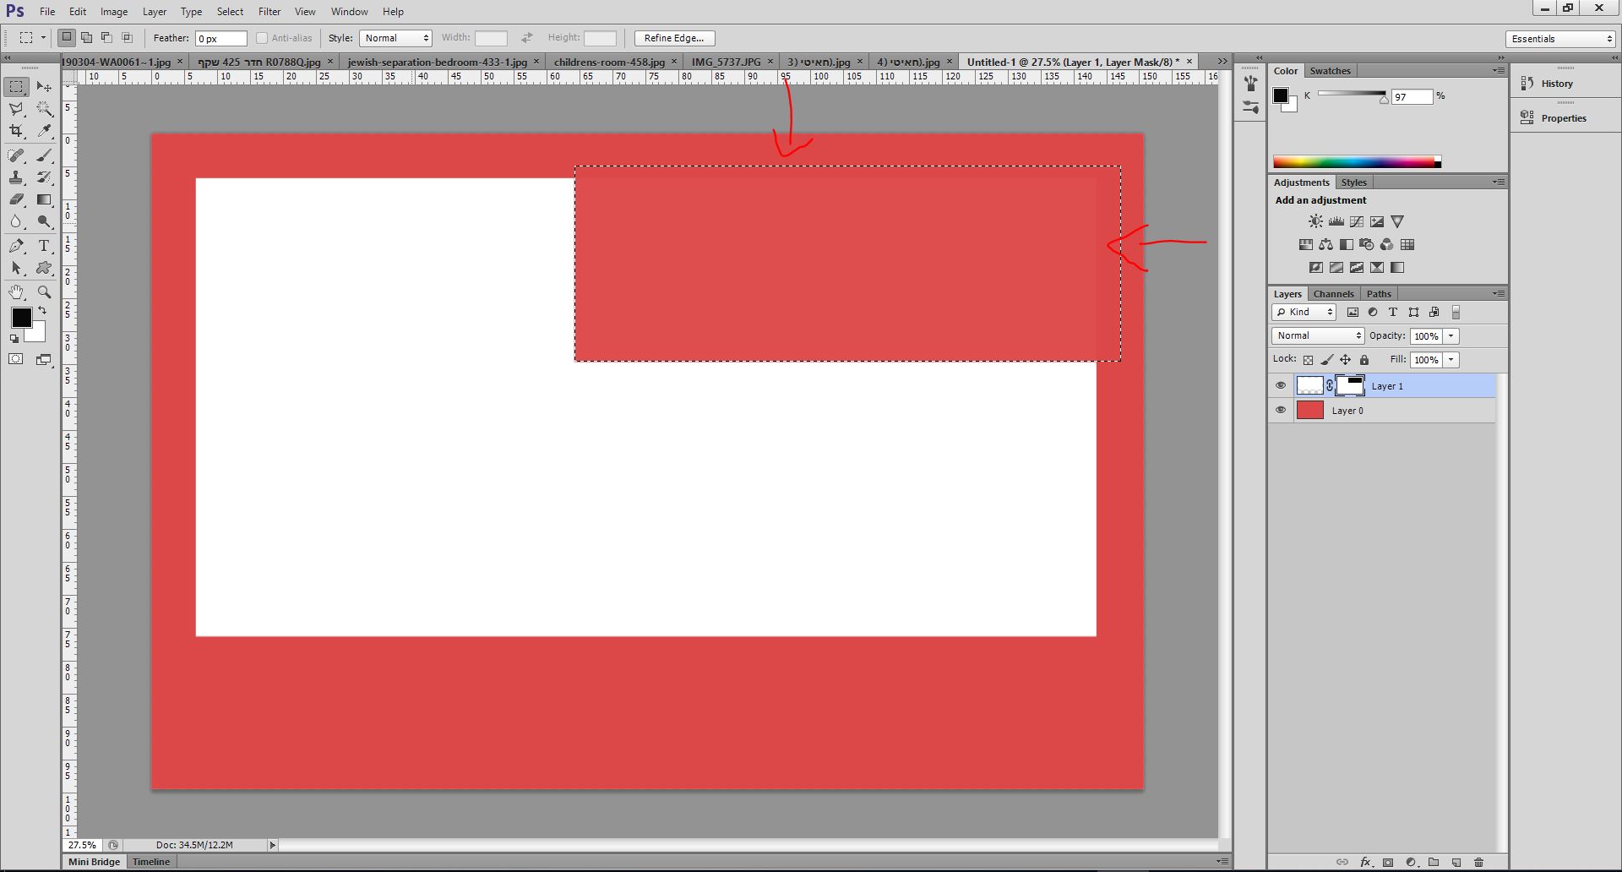This screenshot has height=872, width=1622.
Task: Switch to the Styles tab
Action: click(x=1353, y=183)
